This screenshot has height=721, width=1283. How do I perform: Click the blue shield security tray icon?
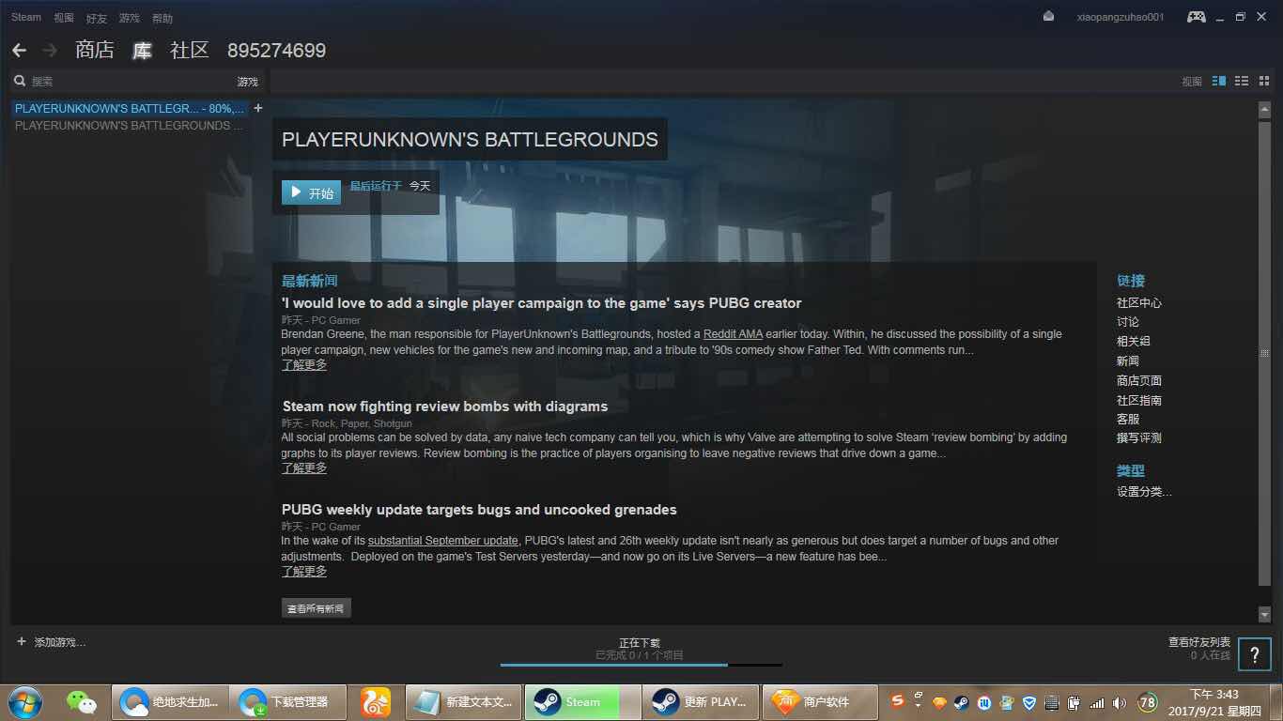coord(1029,702)
